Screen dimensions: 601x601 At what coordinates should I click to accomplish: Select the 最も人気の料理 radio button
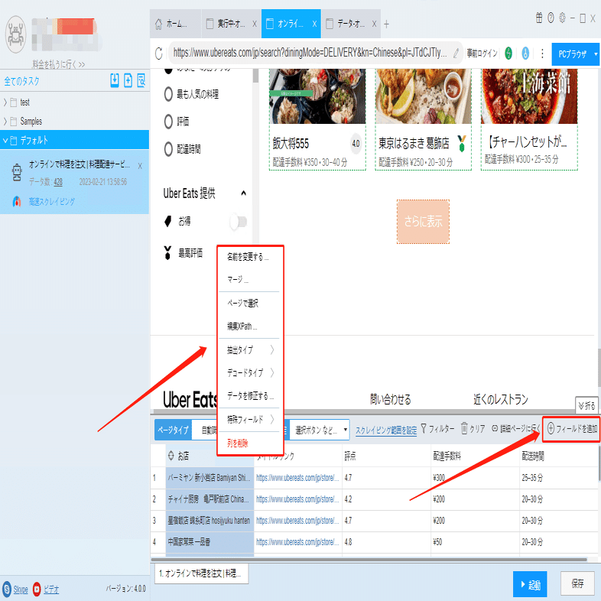tap(168, 94)
